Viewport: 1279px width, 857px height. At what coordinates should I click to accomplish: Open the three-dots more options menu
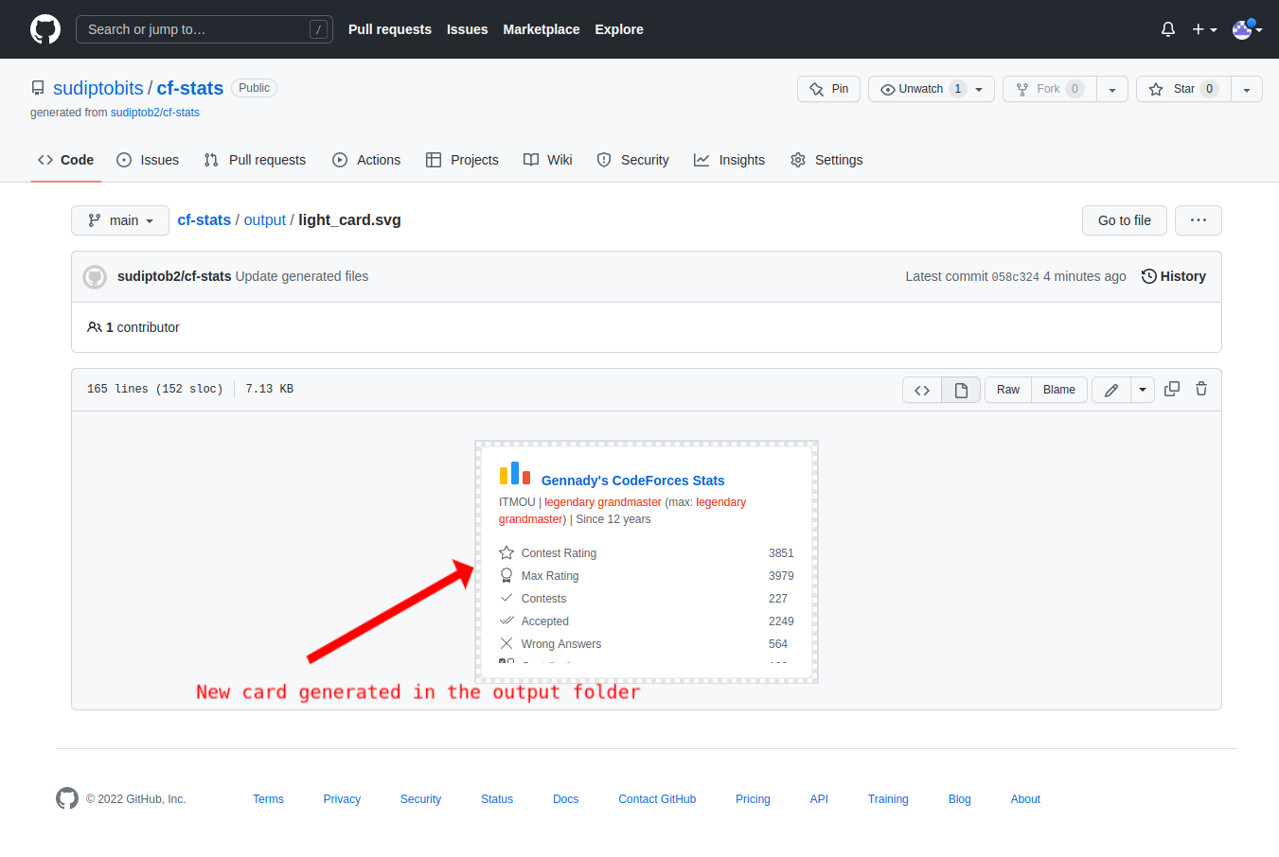(1199, 220)
